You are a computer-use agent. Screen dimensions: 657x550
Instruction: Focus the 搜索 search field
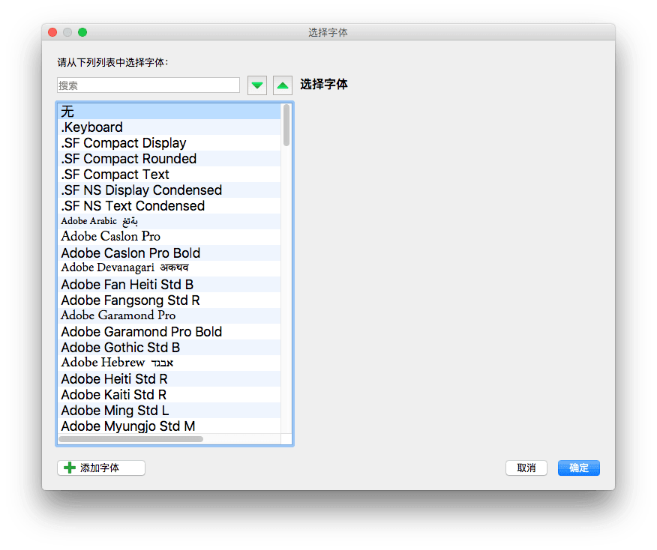148,85
